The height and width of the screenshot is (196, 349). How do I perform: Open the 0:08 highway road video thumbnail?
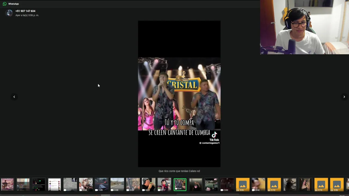pos(117,185)
